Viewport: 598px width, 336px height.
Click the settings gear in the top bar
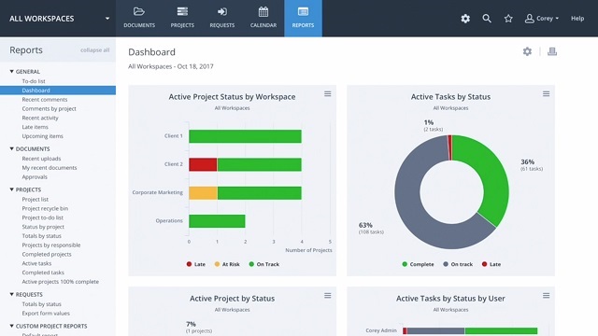(465, 19)
